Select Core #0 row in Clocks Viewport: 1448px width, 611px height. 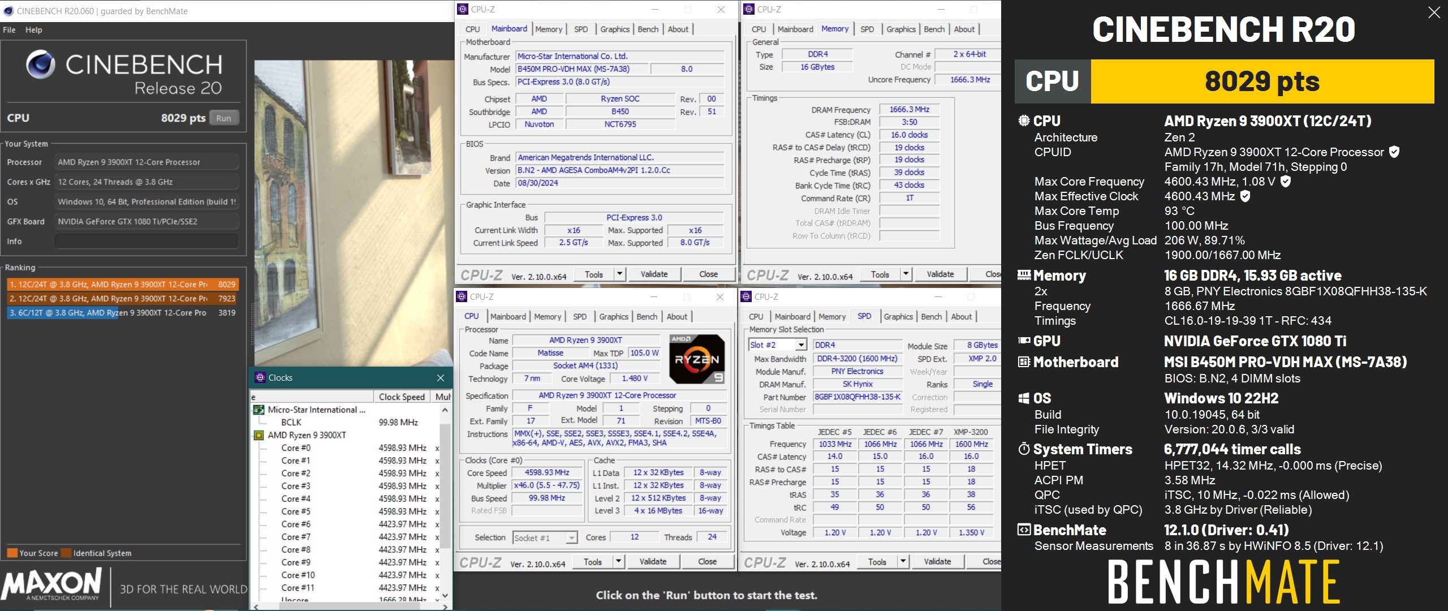[346, 448]
